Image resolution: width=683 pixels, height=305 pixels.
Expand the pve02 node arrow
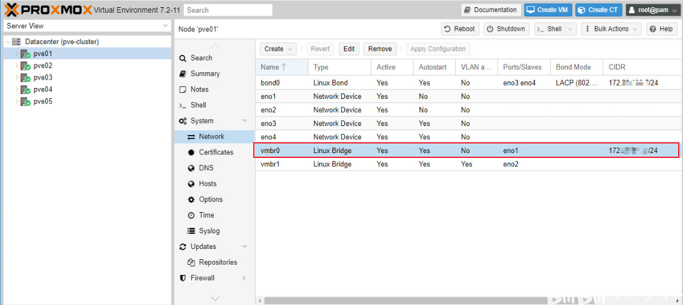point(16,66)
